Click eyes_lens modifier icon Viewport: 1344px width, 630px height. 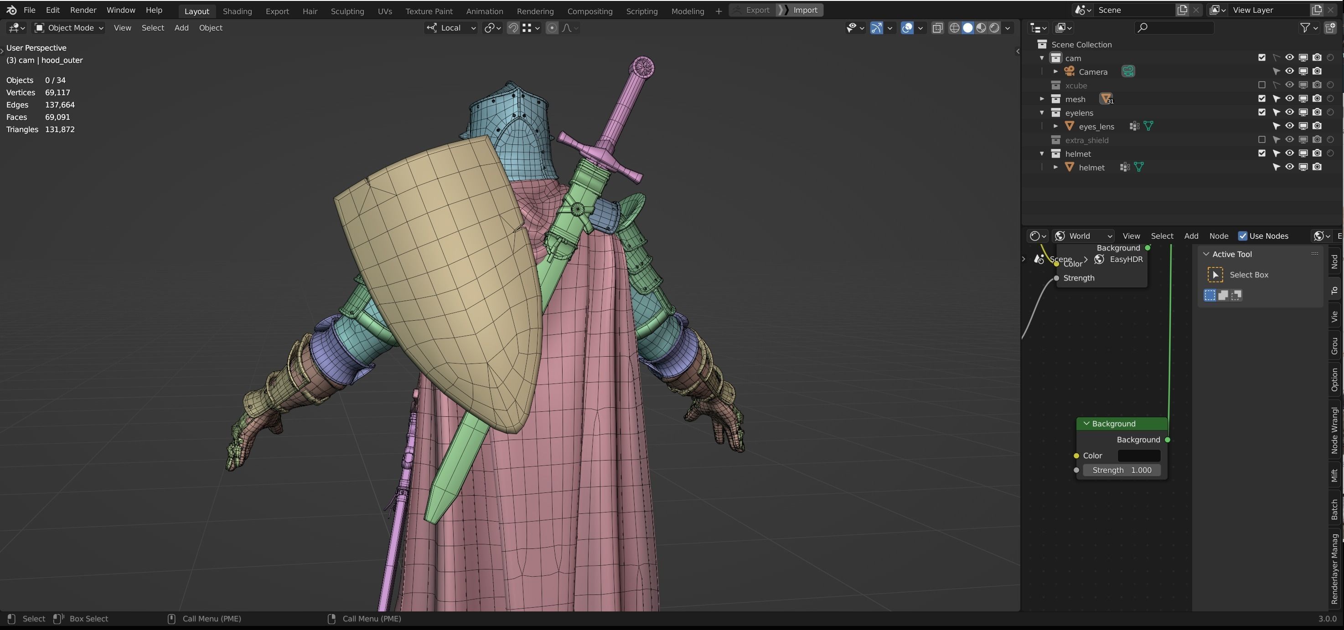click(1134, 126)
